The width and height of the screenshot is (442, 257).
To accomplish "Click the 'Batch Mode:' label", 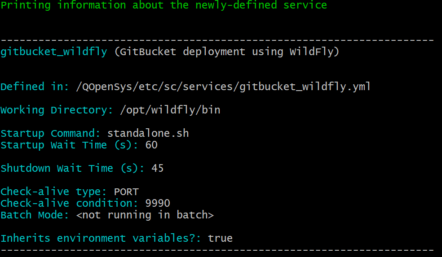I will click(35, 215).
